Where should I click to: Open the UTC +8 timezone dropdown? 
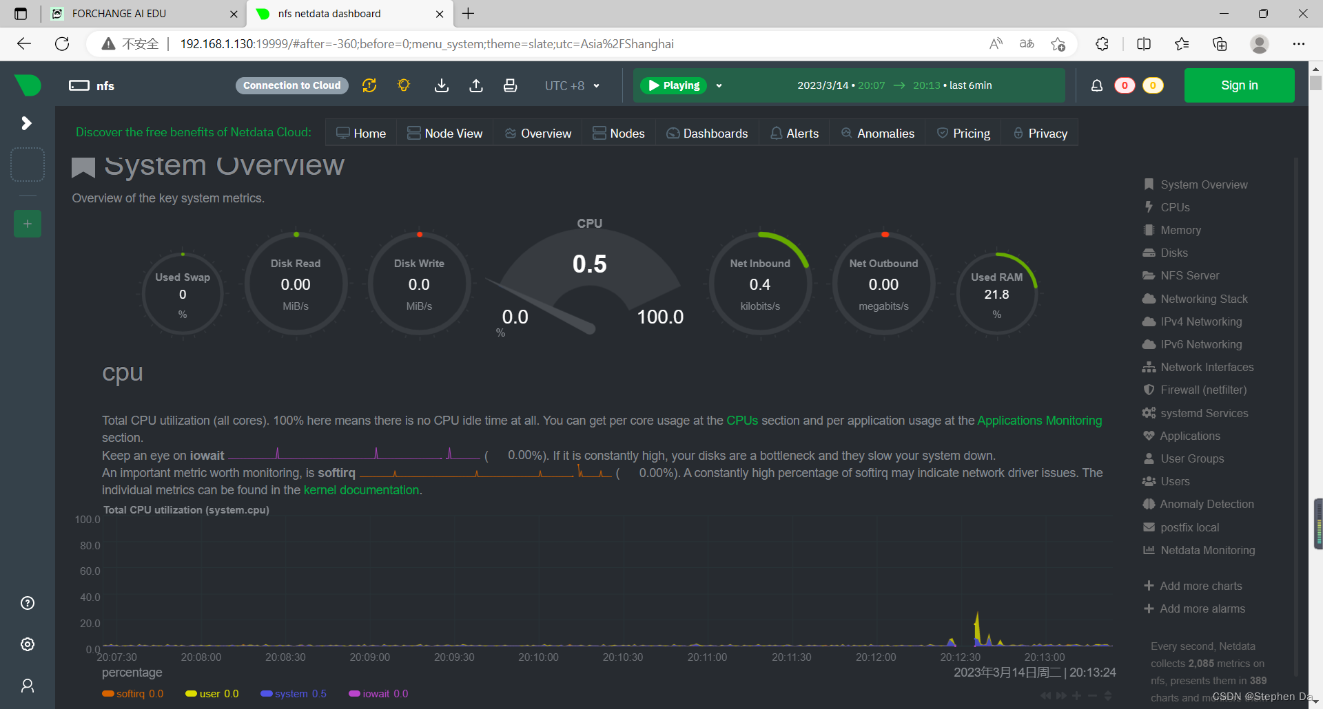572,85
